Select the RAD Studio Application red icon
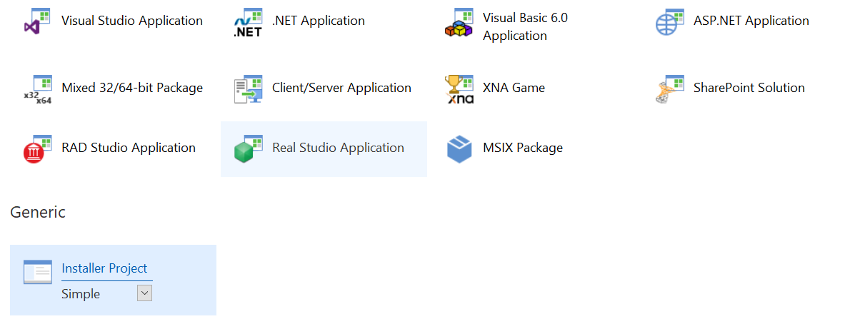 pos(38,148)
